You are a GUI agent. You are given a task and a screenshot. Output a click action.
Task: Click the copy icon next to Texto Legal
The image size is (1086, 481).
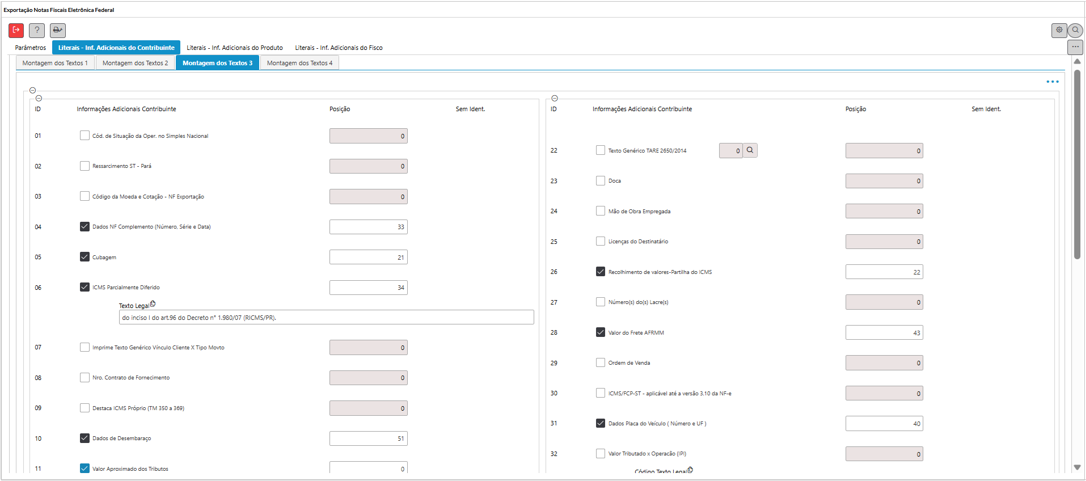(153, 304)
